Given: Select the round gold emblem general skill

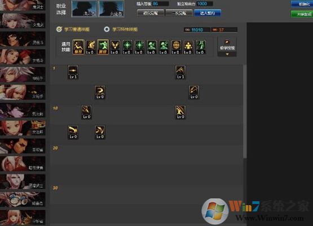Looking at the screenshot, I should click(176, 47).
